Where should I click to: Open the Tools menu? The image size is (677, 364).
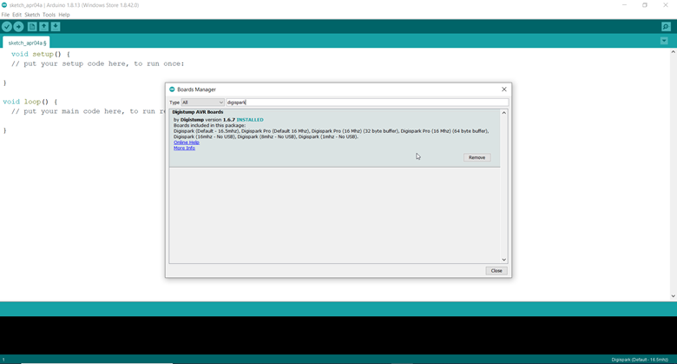(x=49, y=15)
